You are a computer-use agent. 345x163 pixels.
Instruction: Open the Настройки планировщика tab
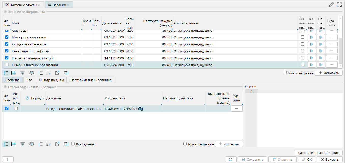91,80
